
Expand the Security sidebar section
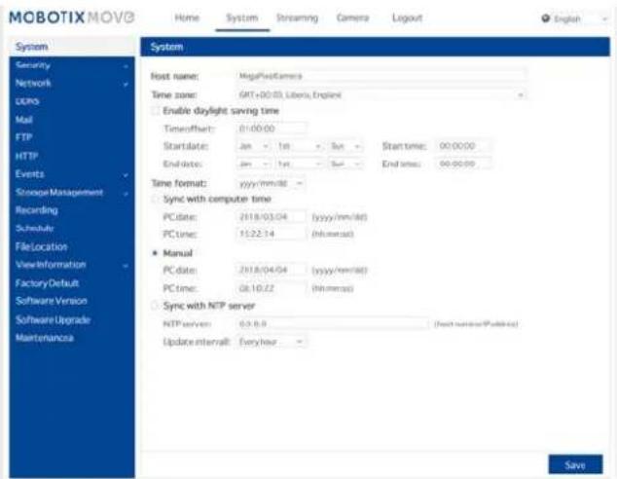pyautogui.click(x=72, y=65)
